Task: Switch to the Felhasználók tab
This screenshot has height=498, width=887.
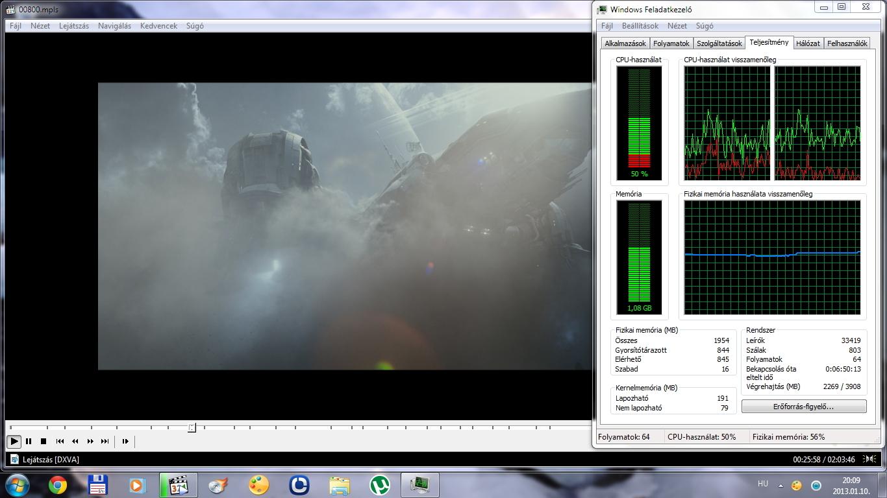Action: pyautogui.click(x=847, y=43)
